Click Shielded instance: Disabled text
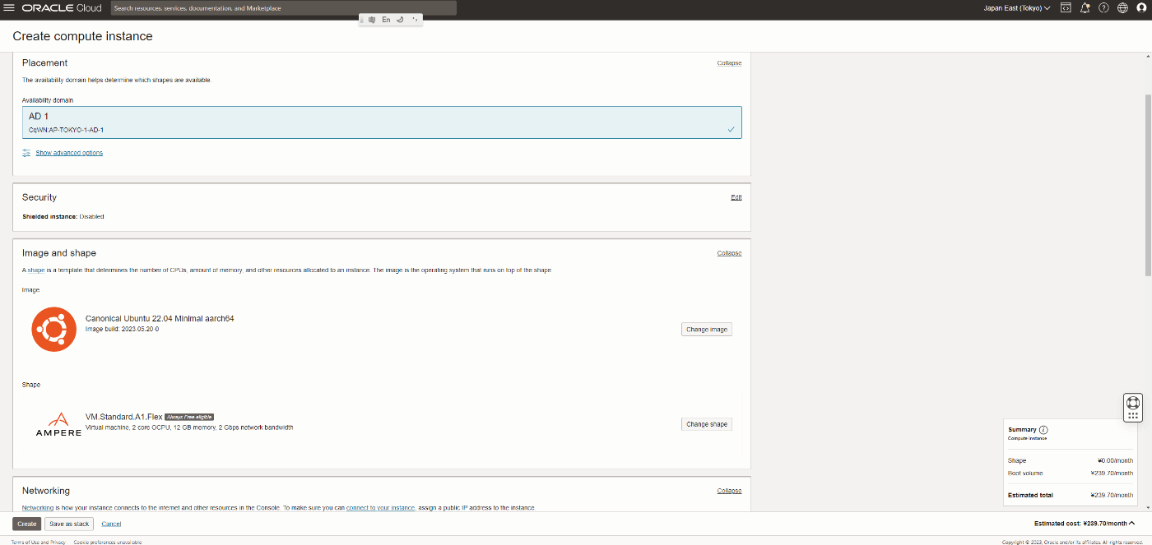This screenshot has width=1152, height=545. [x=63, y=216]
